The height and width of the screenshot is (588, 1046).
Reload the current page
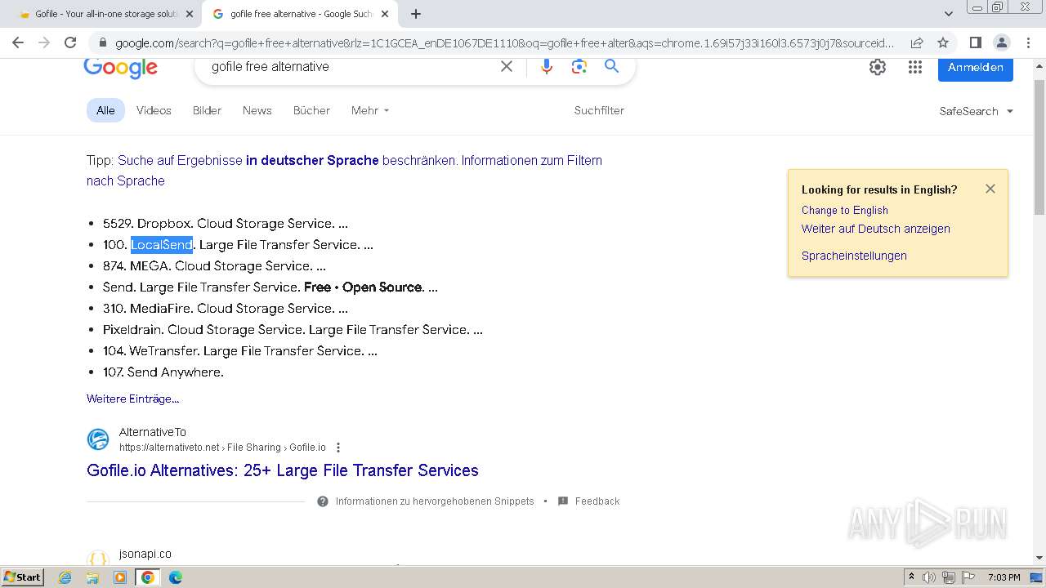click(70, 42)
